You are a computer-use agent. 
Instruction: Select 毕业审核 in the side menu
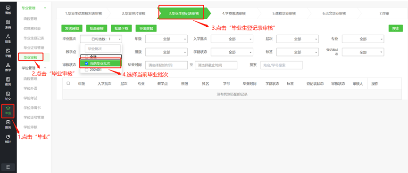(x=30, y=57)
